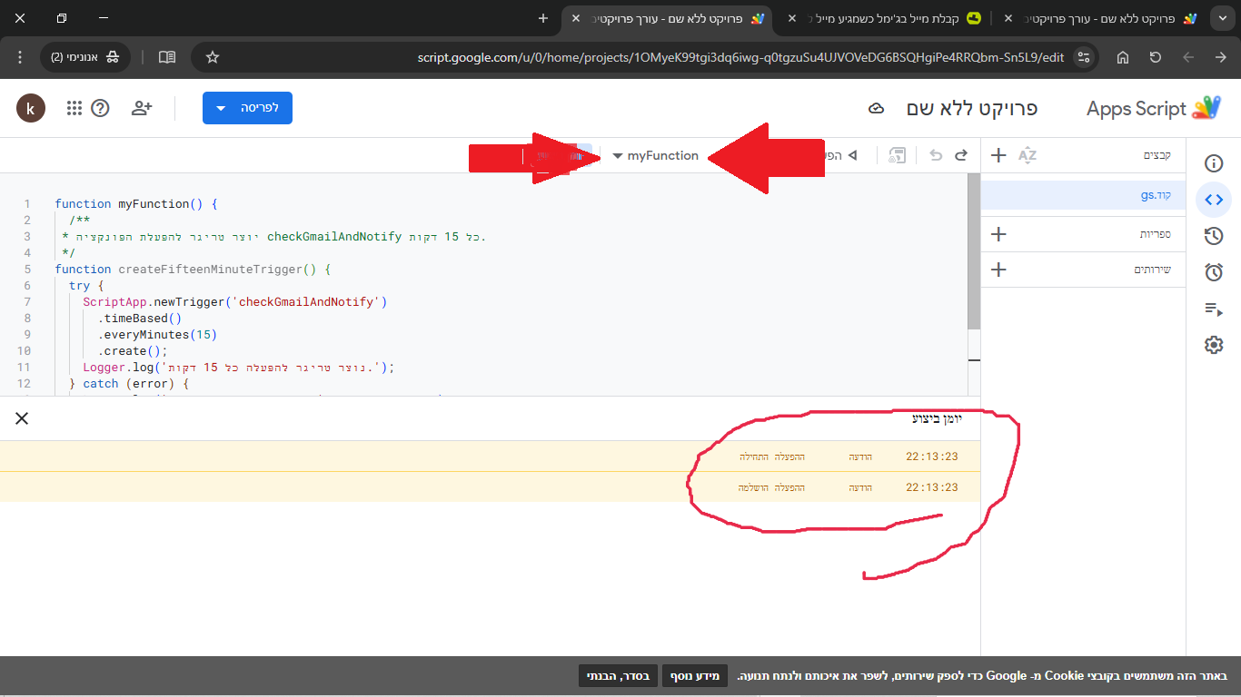Image resolution: width=1241 pixels, height=697 pixels.
Task: Click the rightmost curved arrow in the editor toolbar
Action: 961,155
